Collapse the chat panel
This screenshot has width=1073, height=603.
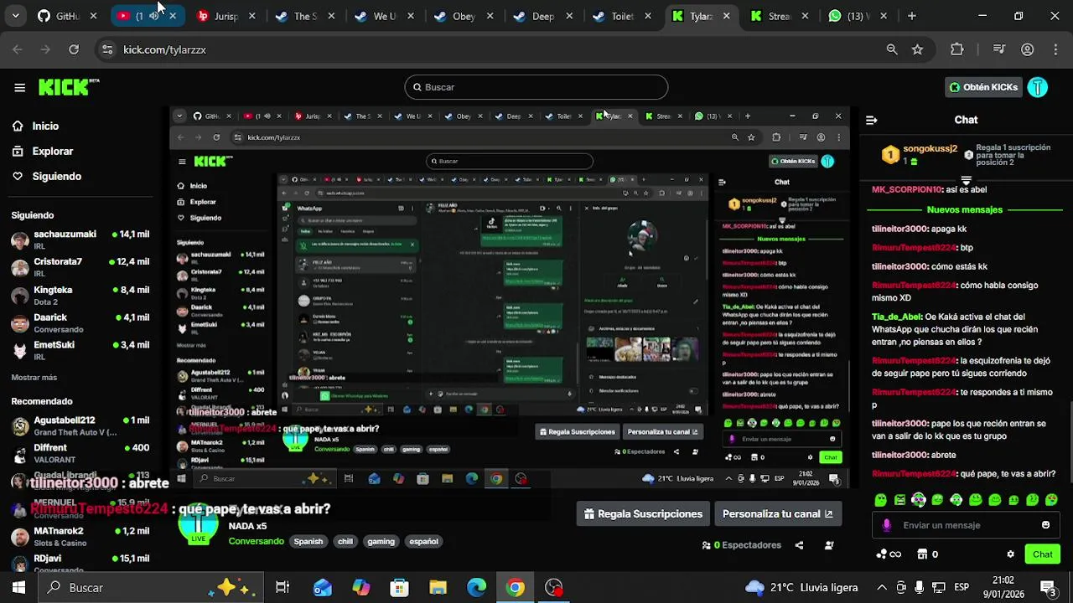tap(871, 120)
